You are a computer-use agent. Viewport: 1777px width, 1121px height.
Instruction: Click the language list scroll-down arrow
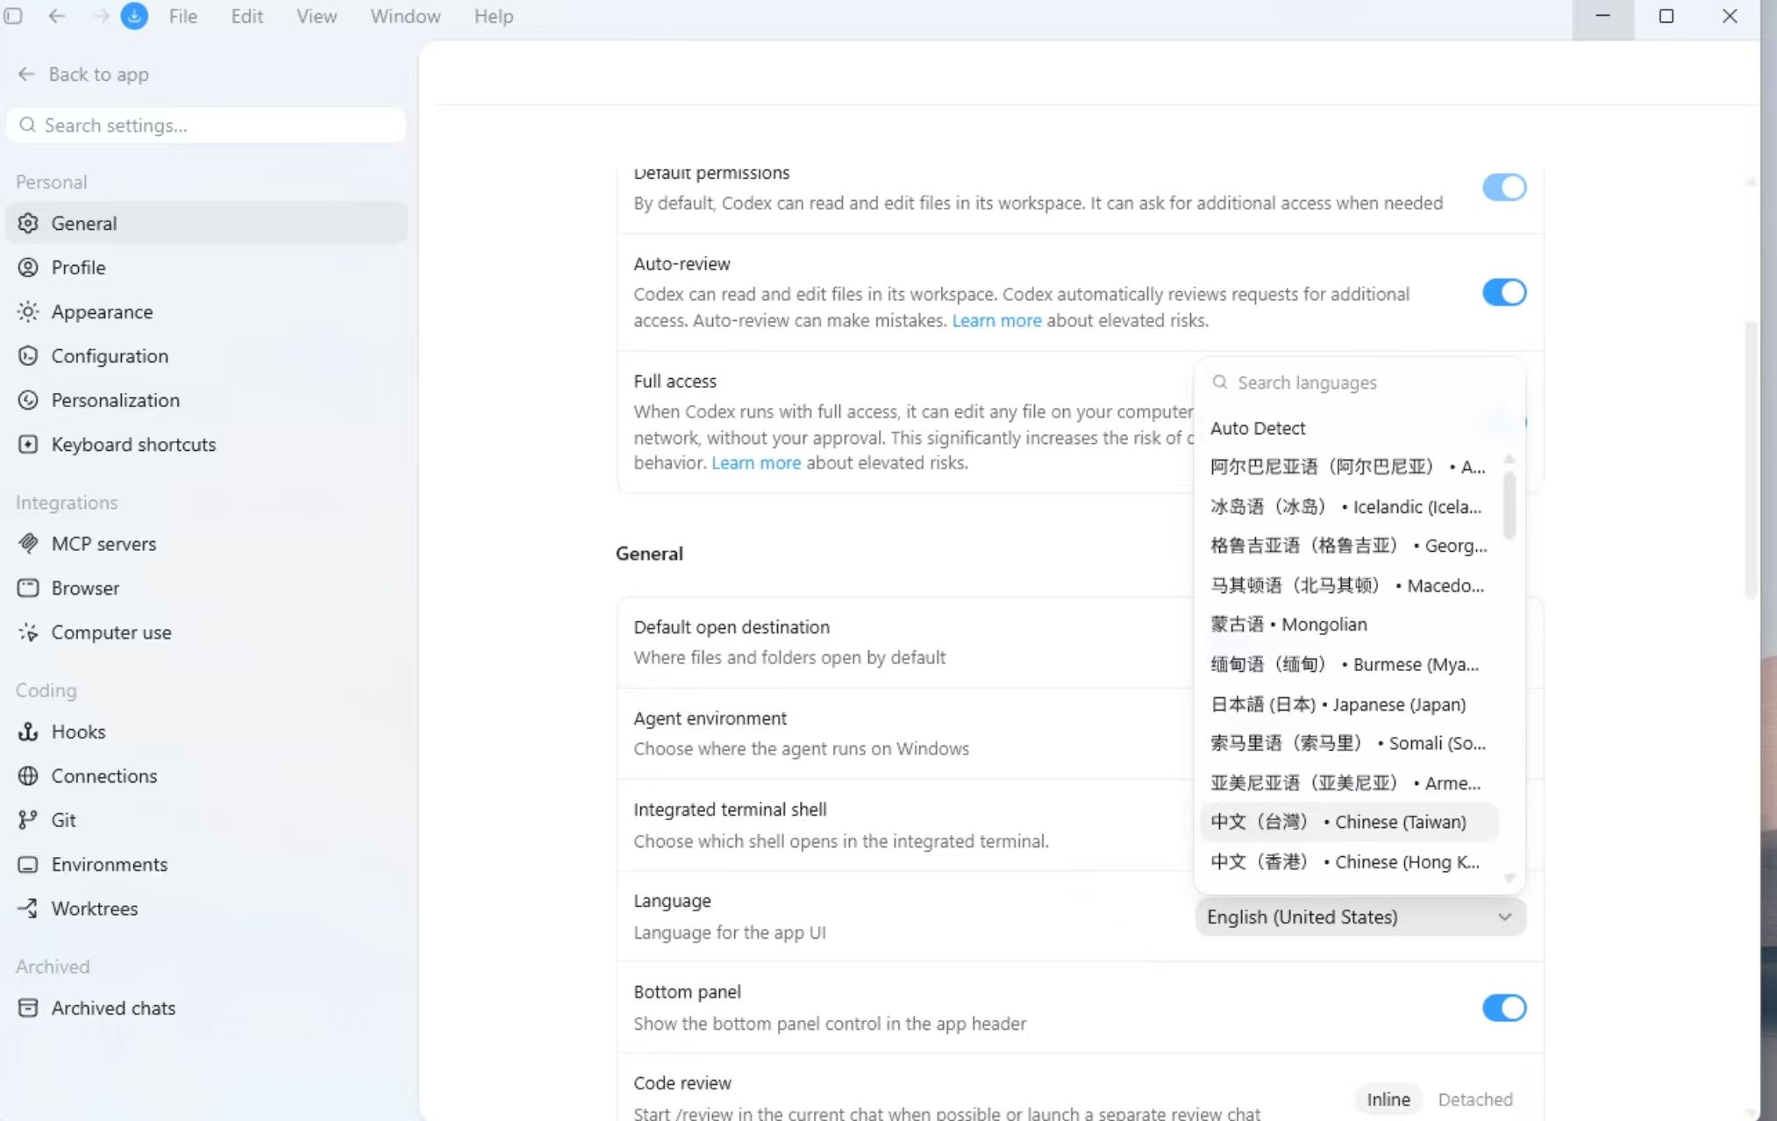(x=1509, y=878)
